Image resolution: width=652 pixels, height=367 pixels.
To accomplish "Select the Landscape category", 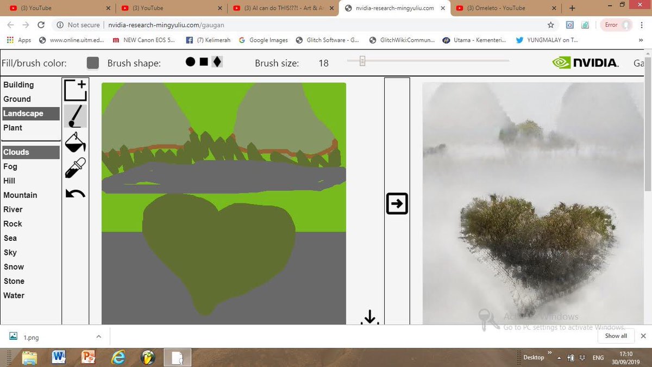I will click(30, 114).
